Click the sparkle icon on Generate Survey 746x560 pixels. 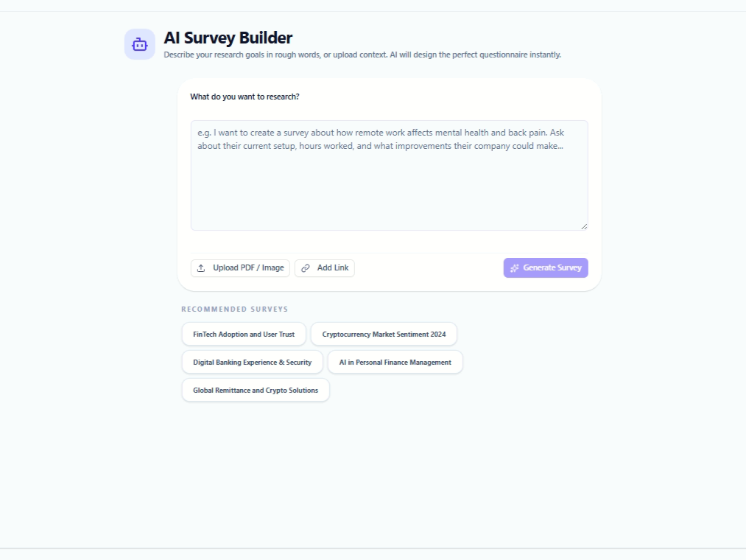(x=515, y=268)
